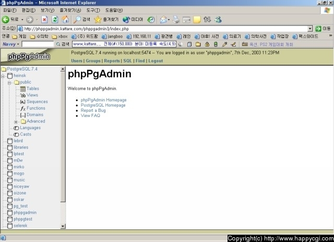Go to the Home page icon
The width and height of the screenshot is (334, 242).
65,20
